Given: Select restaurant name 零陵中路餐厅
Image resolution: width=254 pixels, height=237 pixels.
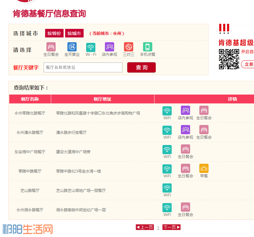Looking at the screenshot, I should [30, 171].
